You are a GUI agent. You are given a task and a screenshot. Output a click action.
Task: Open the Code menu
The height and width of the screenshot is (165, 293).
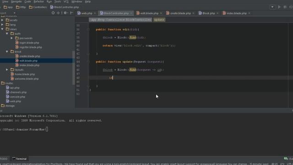[27, 1]
